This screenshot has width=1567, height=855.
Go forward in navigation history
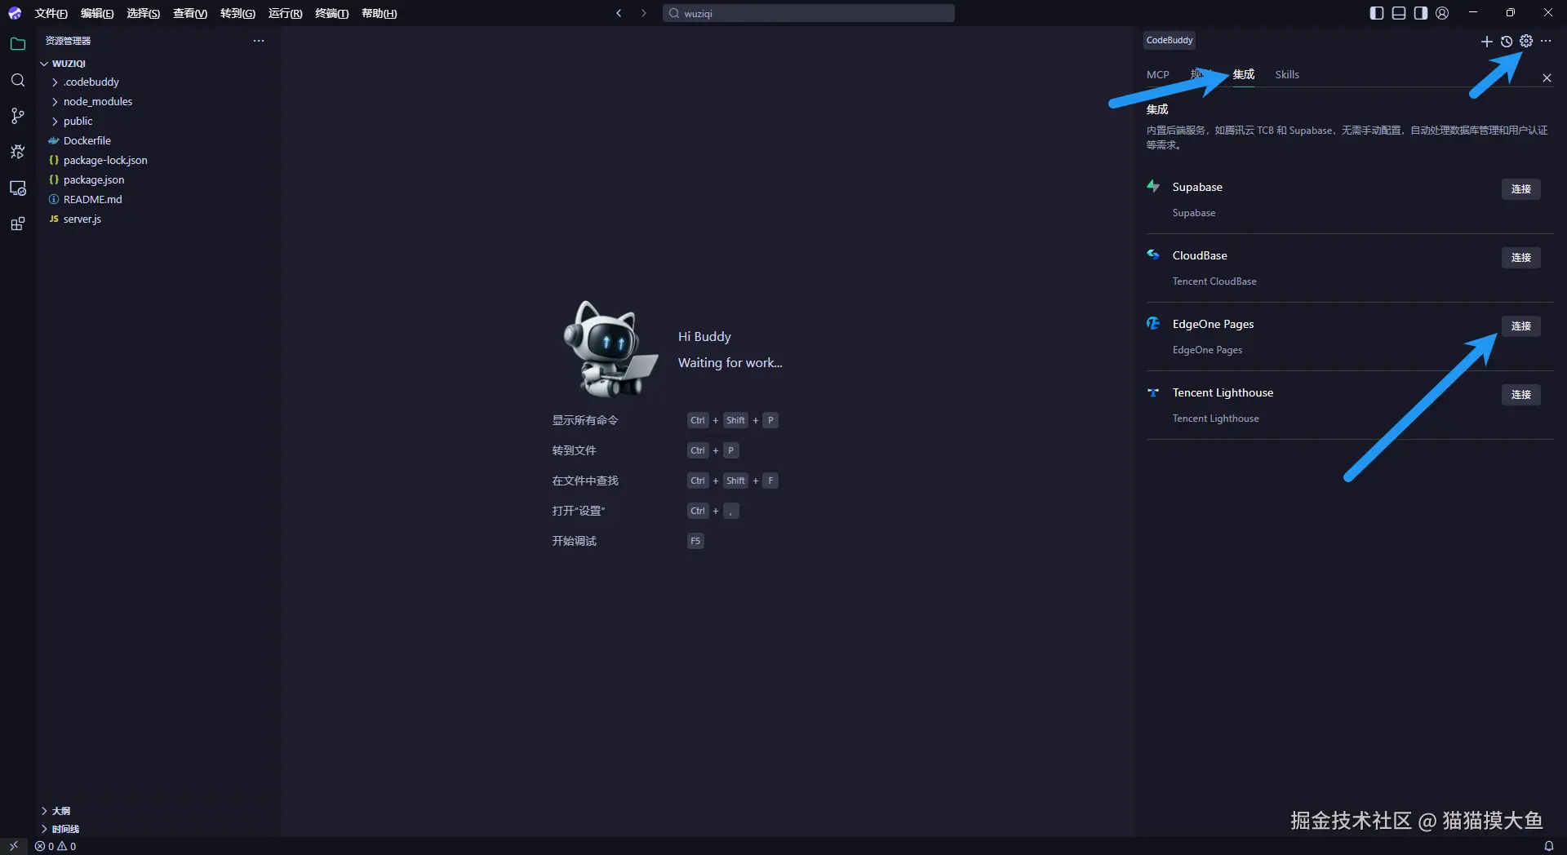(x=643, y=13)
